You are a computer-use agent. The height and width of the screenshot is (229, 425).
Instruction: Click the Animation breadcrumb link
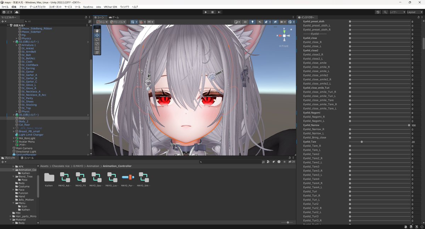click(x=93, y=166)
